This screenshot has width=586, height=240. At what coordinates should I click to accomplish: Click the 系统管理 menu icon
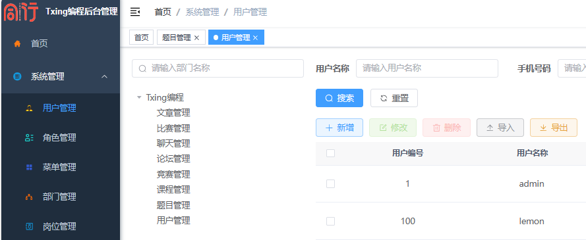click(17, 77)
